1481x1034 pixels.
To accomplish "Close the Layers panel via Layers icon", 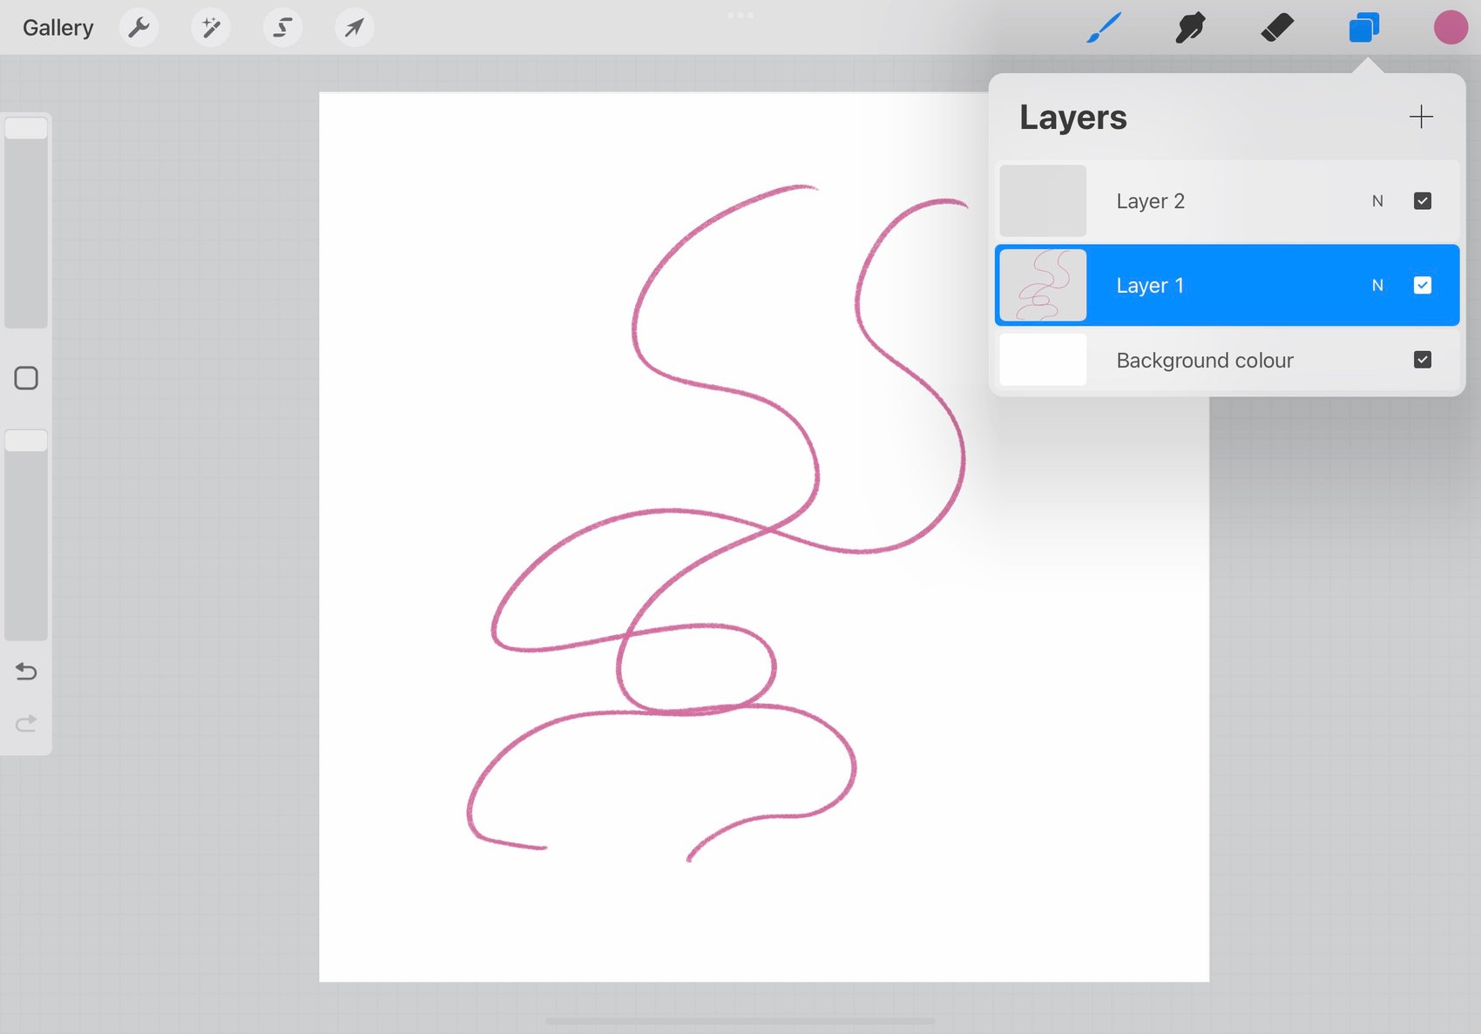I will (1364, 28).
